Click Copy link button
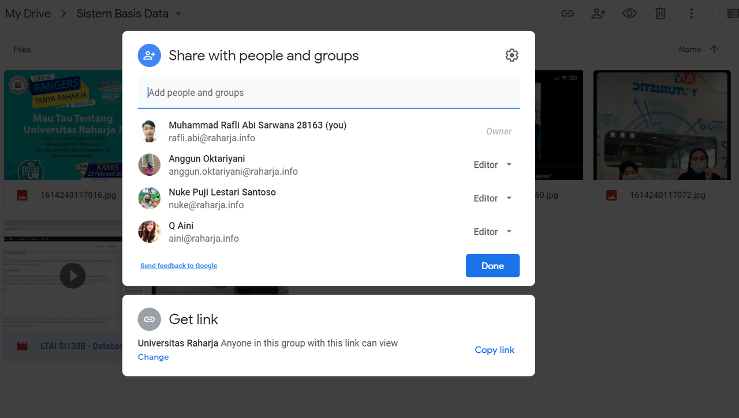Viewport: 739px width, 418px height. 494,350
